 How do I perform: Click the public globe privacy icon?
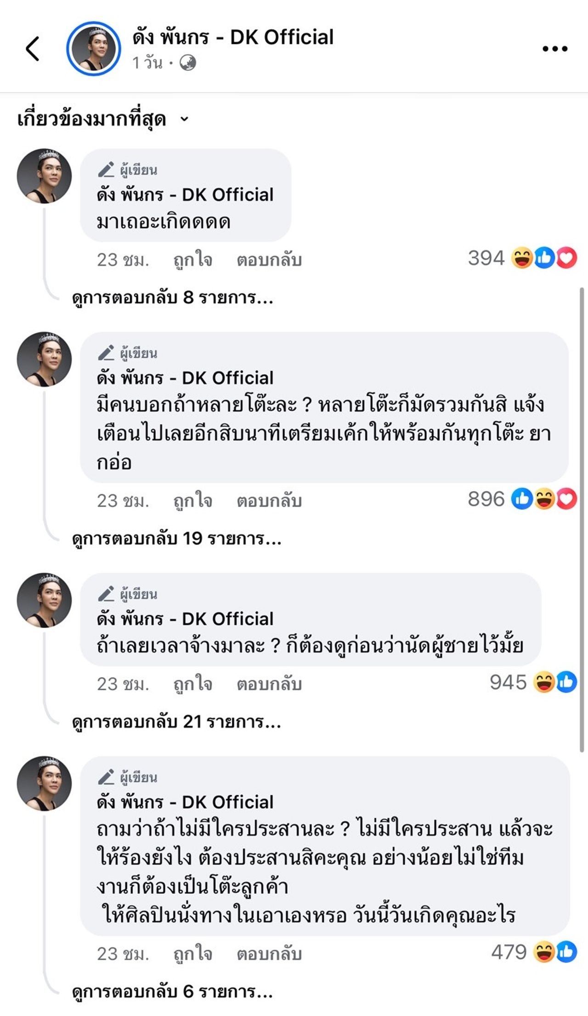coord(187,63)
